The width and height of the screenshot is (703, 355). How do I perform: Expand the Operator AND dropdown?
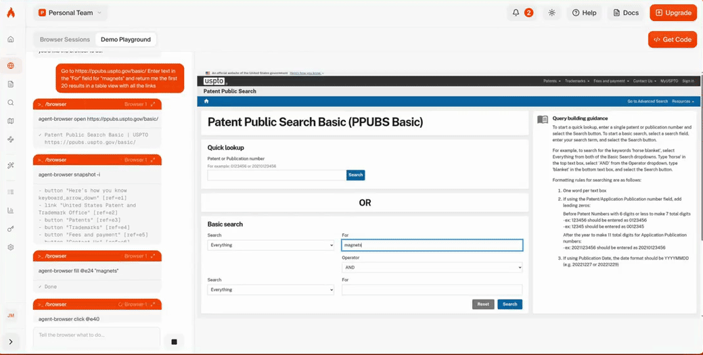pos(432,267)
